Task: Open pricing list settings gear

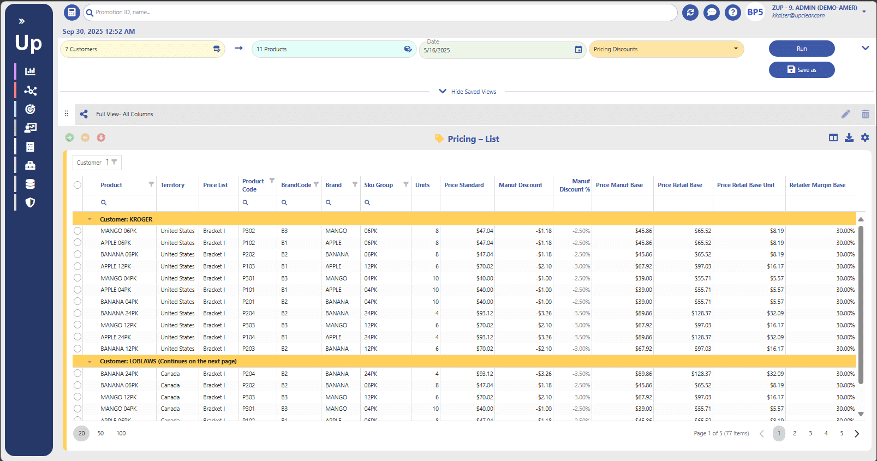Action: pyautogui.click(x=865, y=138)
